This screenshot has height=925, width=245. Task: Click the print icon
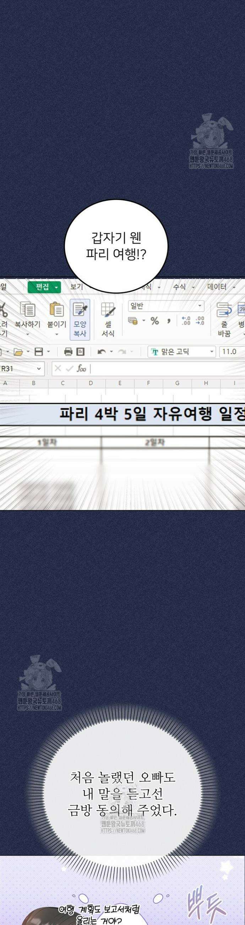(68, 352)
